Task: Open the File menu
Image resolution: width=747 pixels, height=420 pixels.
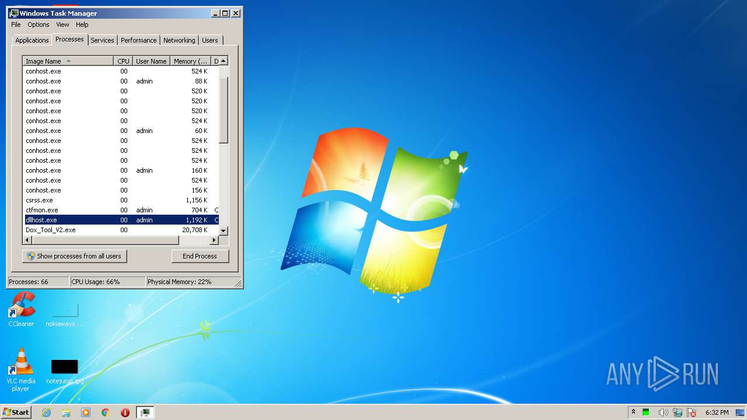Action: [16, 24]
